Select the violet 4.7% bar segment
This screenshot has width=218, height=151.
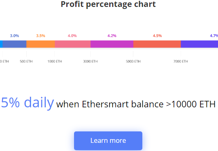(x=199, y=44)
